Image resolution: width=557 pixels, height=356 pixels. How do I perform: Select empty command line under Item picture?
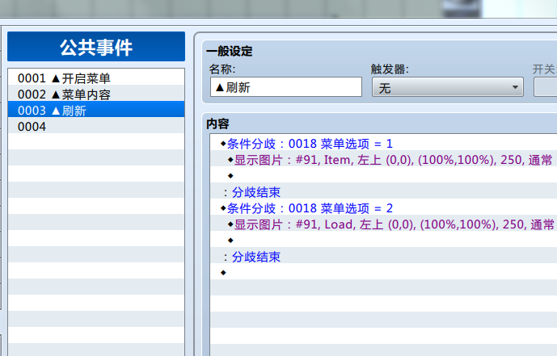click(384, 175)
